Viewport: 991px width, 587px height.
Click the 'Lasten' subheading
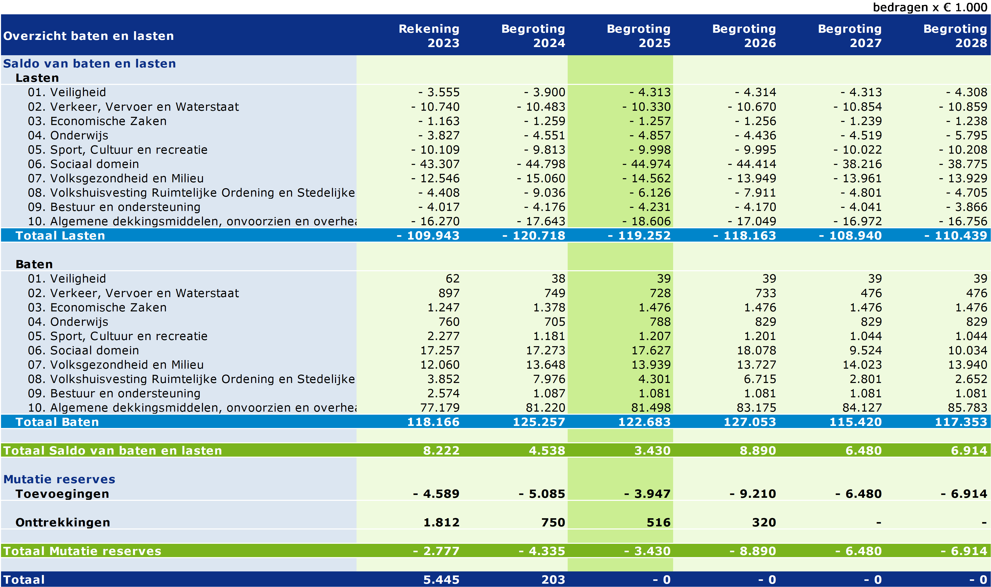(x=37, y=78)
